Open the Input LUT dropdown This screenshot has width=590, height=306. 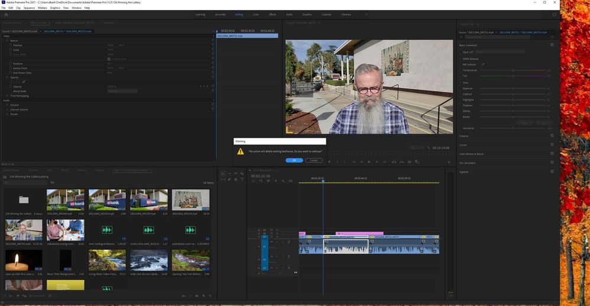point(500,52)
